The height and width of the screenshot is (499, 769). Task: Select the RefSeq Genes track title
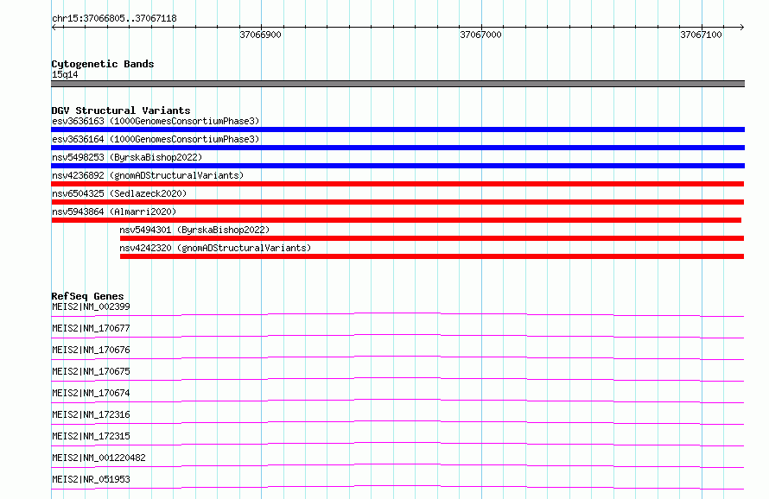coord(87,296)
